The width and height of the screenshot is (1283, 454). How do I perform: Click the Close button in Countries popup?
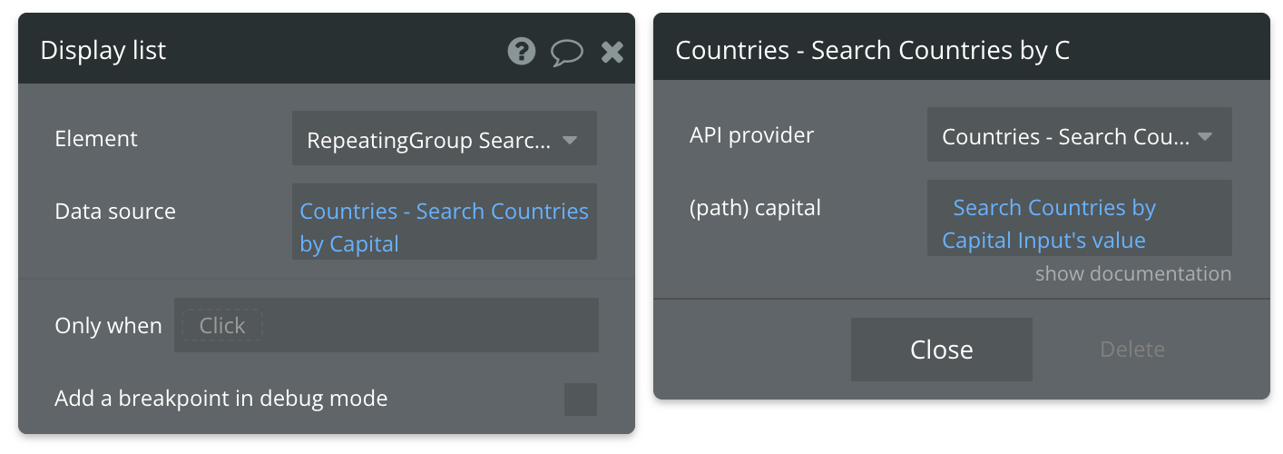tap(941, 350)
